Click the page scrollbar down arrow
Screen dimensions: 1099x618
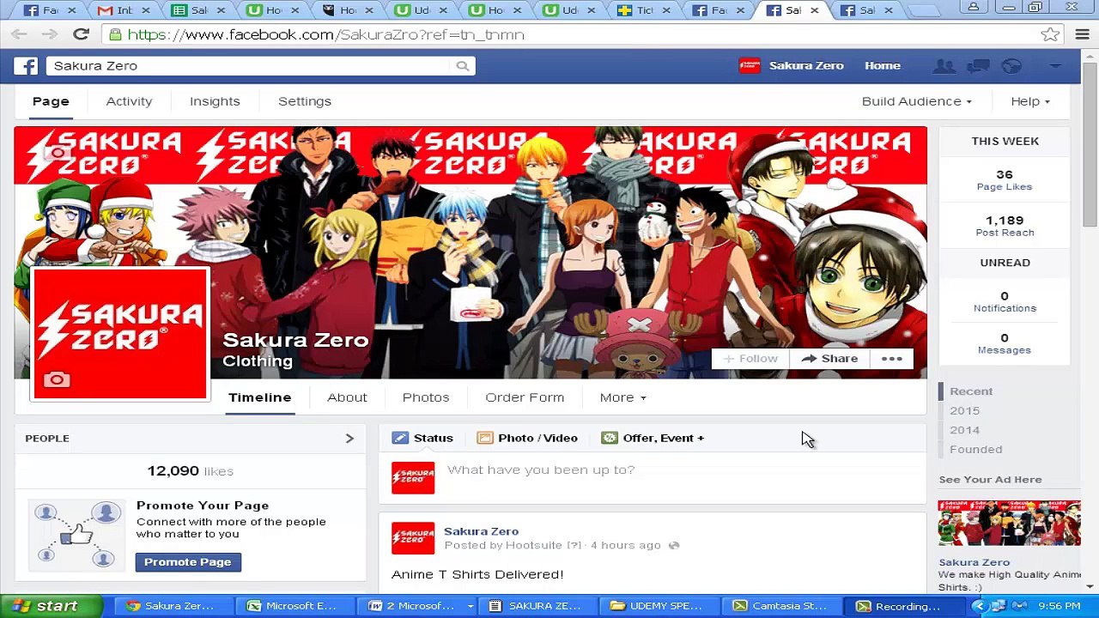(x=1090, y=586)
